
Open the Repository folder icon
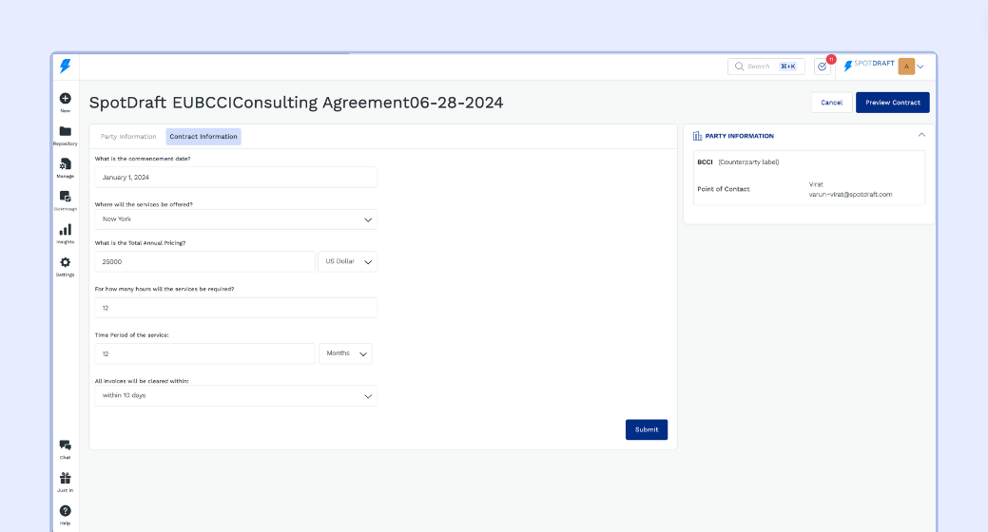[65, 131]
